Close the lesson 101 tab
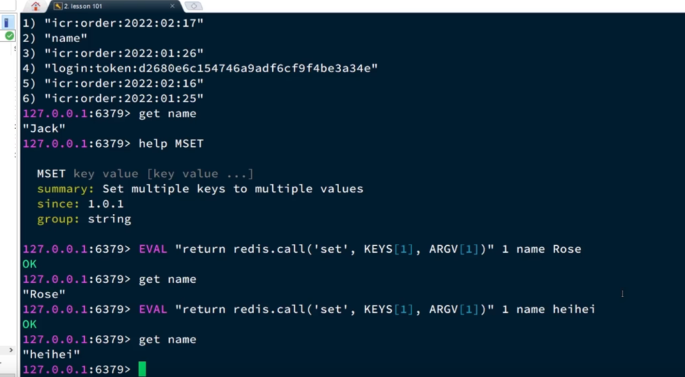The width and height of the screenshot is (685, 377). pos(174,6)
